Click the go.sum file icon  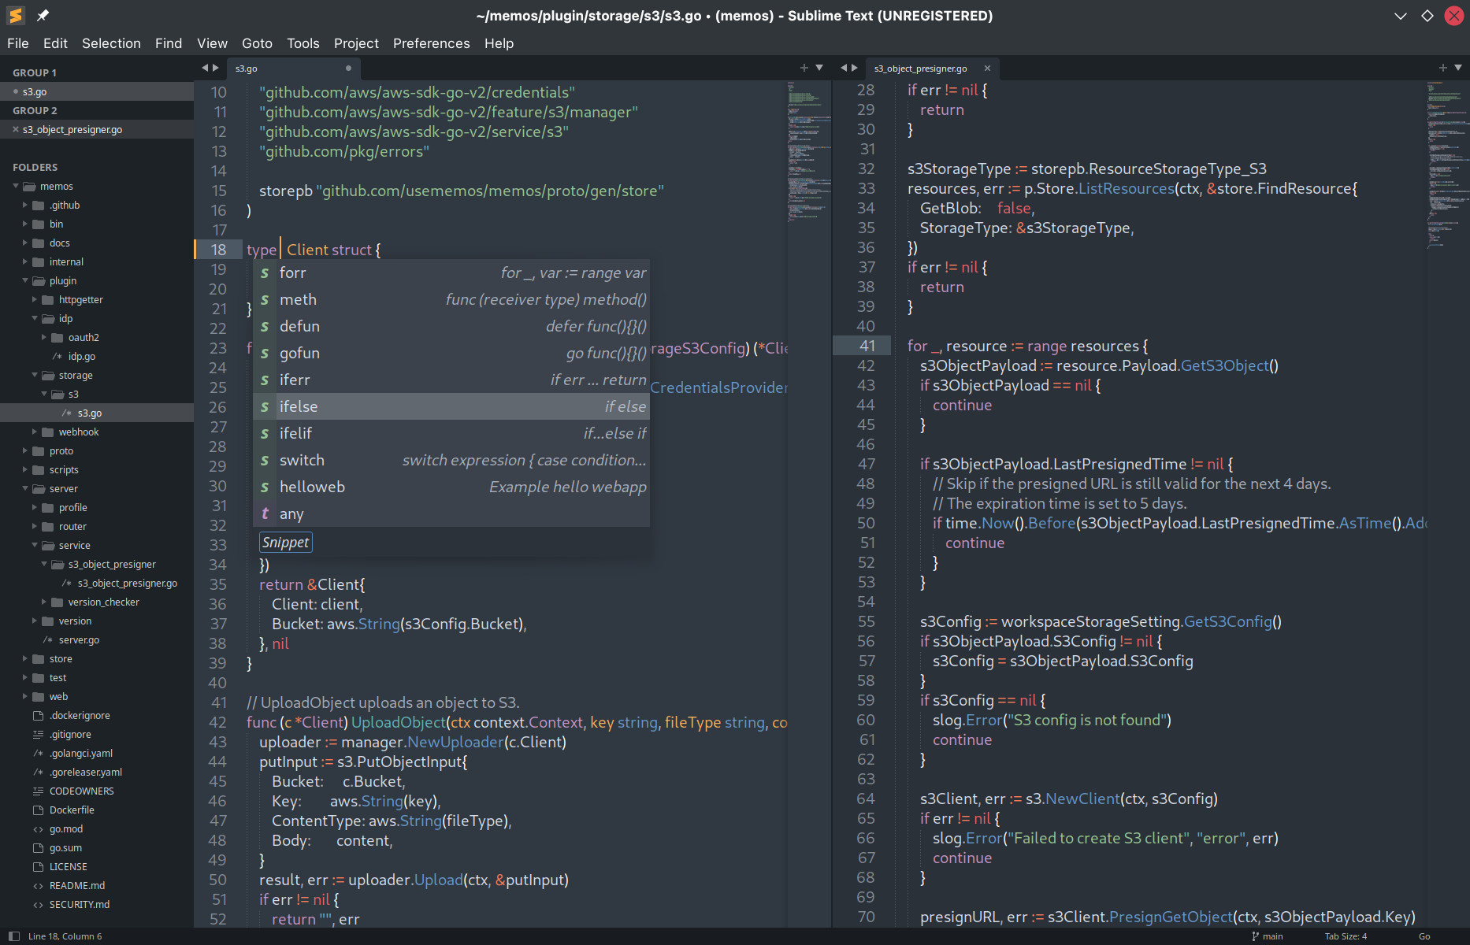pos(38,848)
